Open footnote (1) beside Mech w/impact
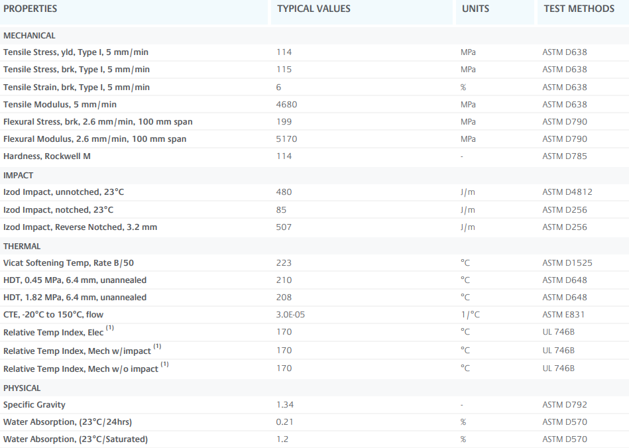Screen dimensions: 629x448 pos(157,346)
